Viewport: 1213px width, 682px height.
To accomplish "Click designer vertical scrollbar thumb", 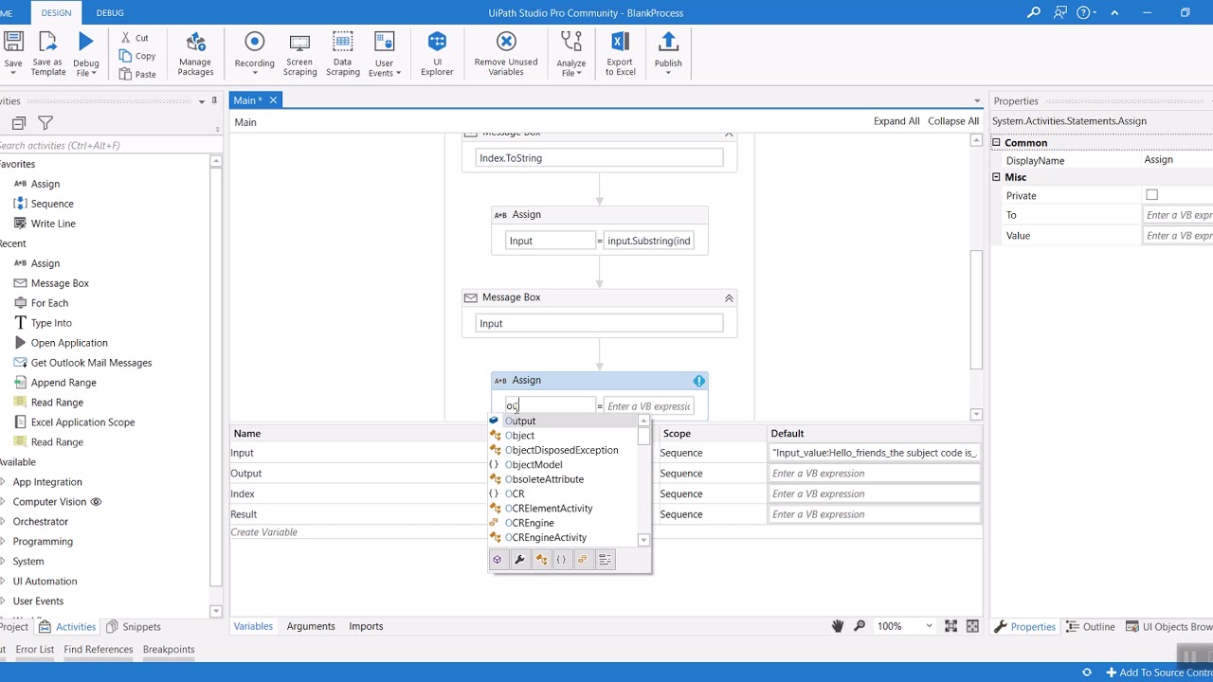I will click(976, 310).
